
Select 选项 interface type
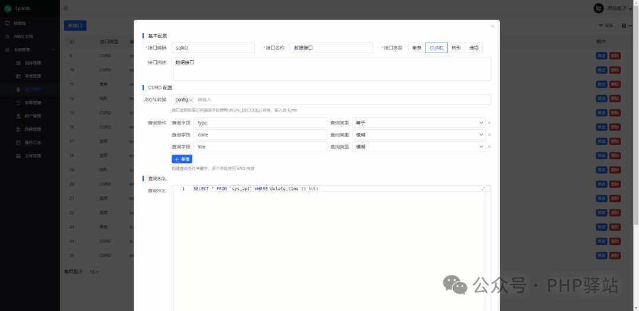(473, 48)
